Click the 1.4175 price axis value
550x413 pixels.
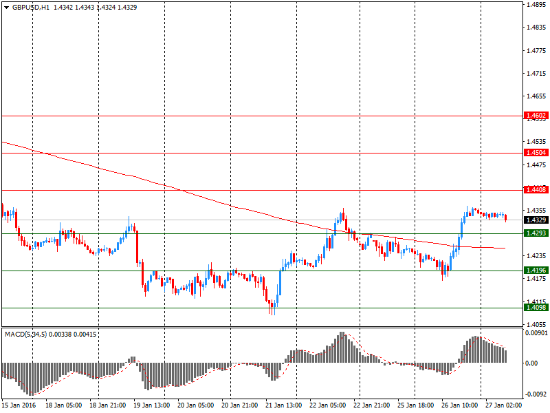pos(537,279)
